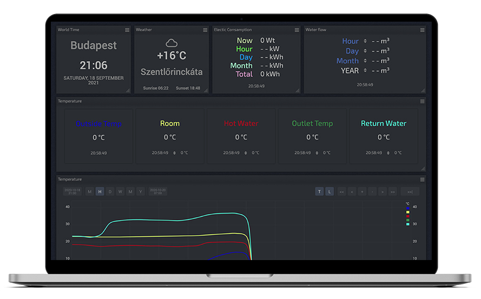Open the Water flow widget menu
This screenshot has height=299, width=481.
click(x=422, y=30)
